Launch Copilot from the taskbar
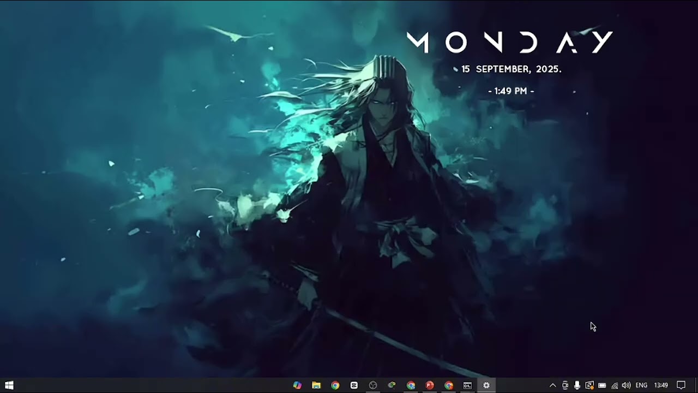Viewport: 698px width, 393px height. [x=297, y=385]
